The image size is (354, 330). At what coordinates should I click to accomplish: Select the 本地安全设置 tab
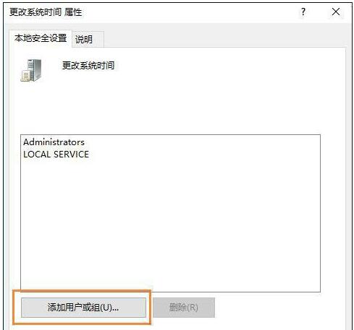pos(41,38)
